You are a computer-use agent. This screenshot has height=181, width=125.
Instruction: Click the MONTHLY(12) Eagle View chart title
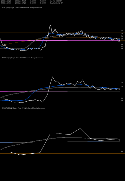[23, 108]
